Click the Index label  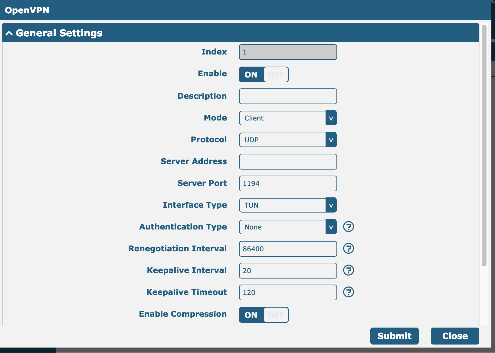pyautogui.click(x=214, y=52)
